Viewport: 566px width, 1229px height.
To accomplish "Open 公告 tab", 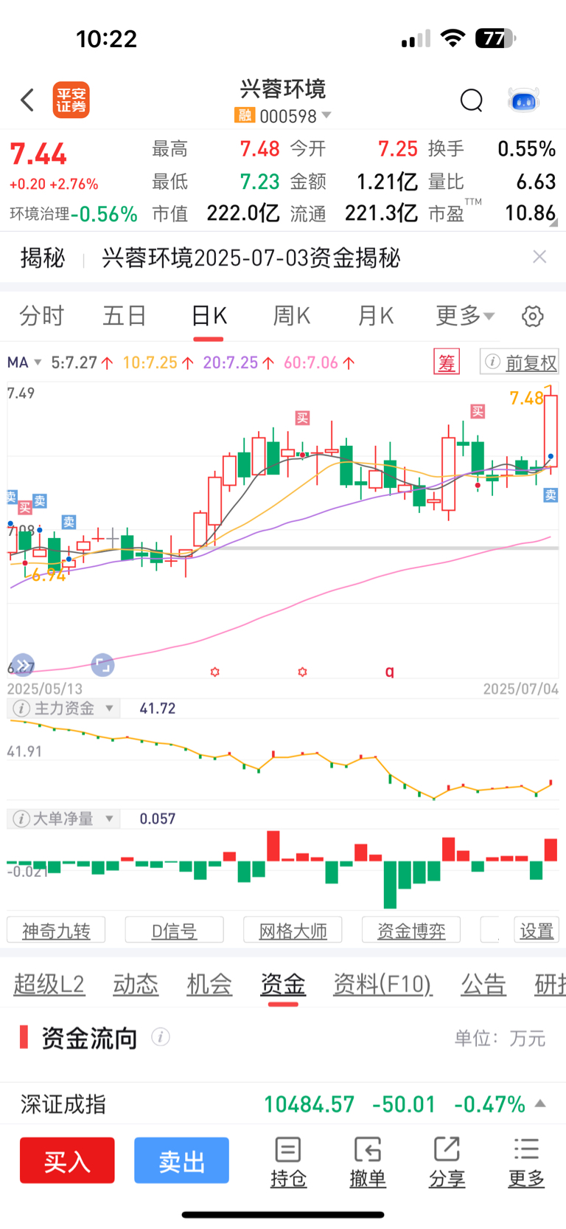I will click(x=483, y=984).
